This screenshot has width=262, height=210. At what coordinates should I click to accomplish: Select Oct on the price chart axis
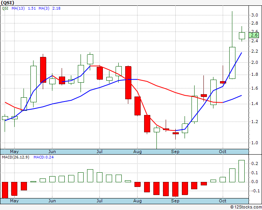223,152
